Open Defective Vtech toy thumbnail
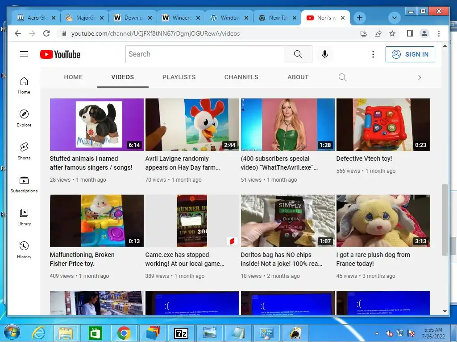The width and height of the screenshot is (457, 342). (x=383, y=125)
